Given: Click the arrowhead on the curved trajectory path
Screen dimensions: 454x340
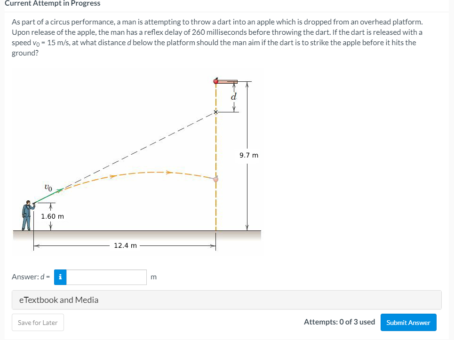Looking at the screenshot, I should pos(169,172).
